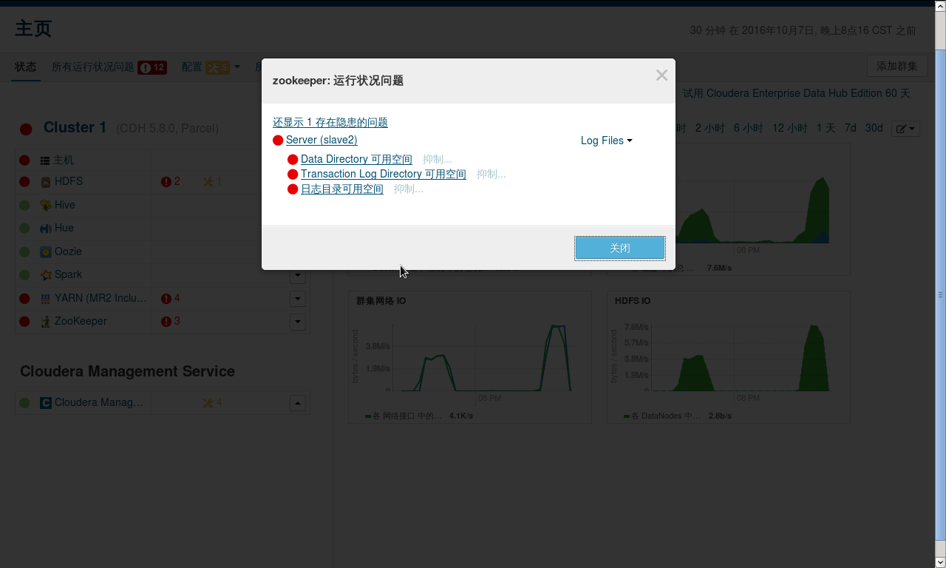Click the Oozie service icon

click(x=46, y=251)
